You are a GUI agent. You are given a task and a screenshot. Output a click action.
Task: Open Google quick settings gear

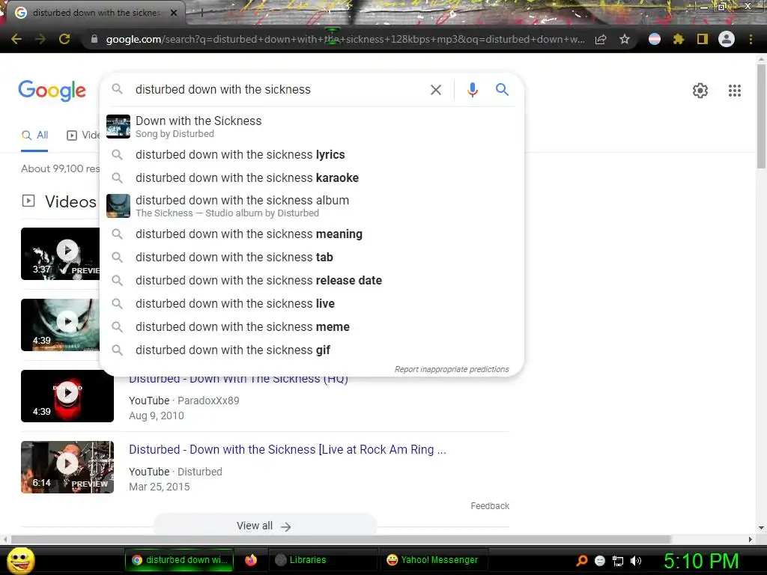[x=700, y=91]
